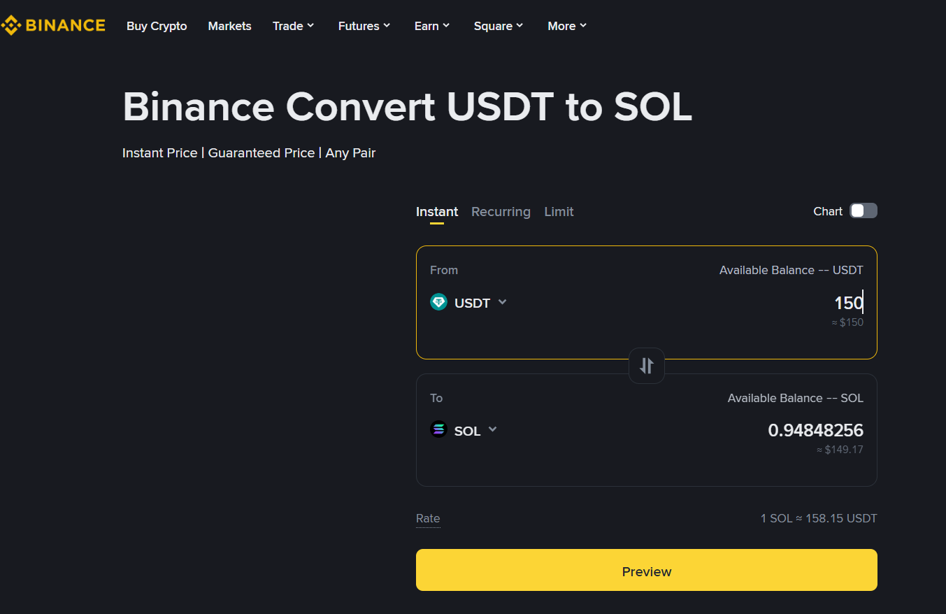Click Available Balance -- SOL text

[x=796, y=398]
